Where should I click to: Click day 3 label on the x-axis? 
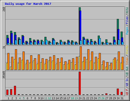tap(16, 98)
